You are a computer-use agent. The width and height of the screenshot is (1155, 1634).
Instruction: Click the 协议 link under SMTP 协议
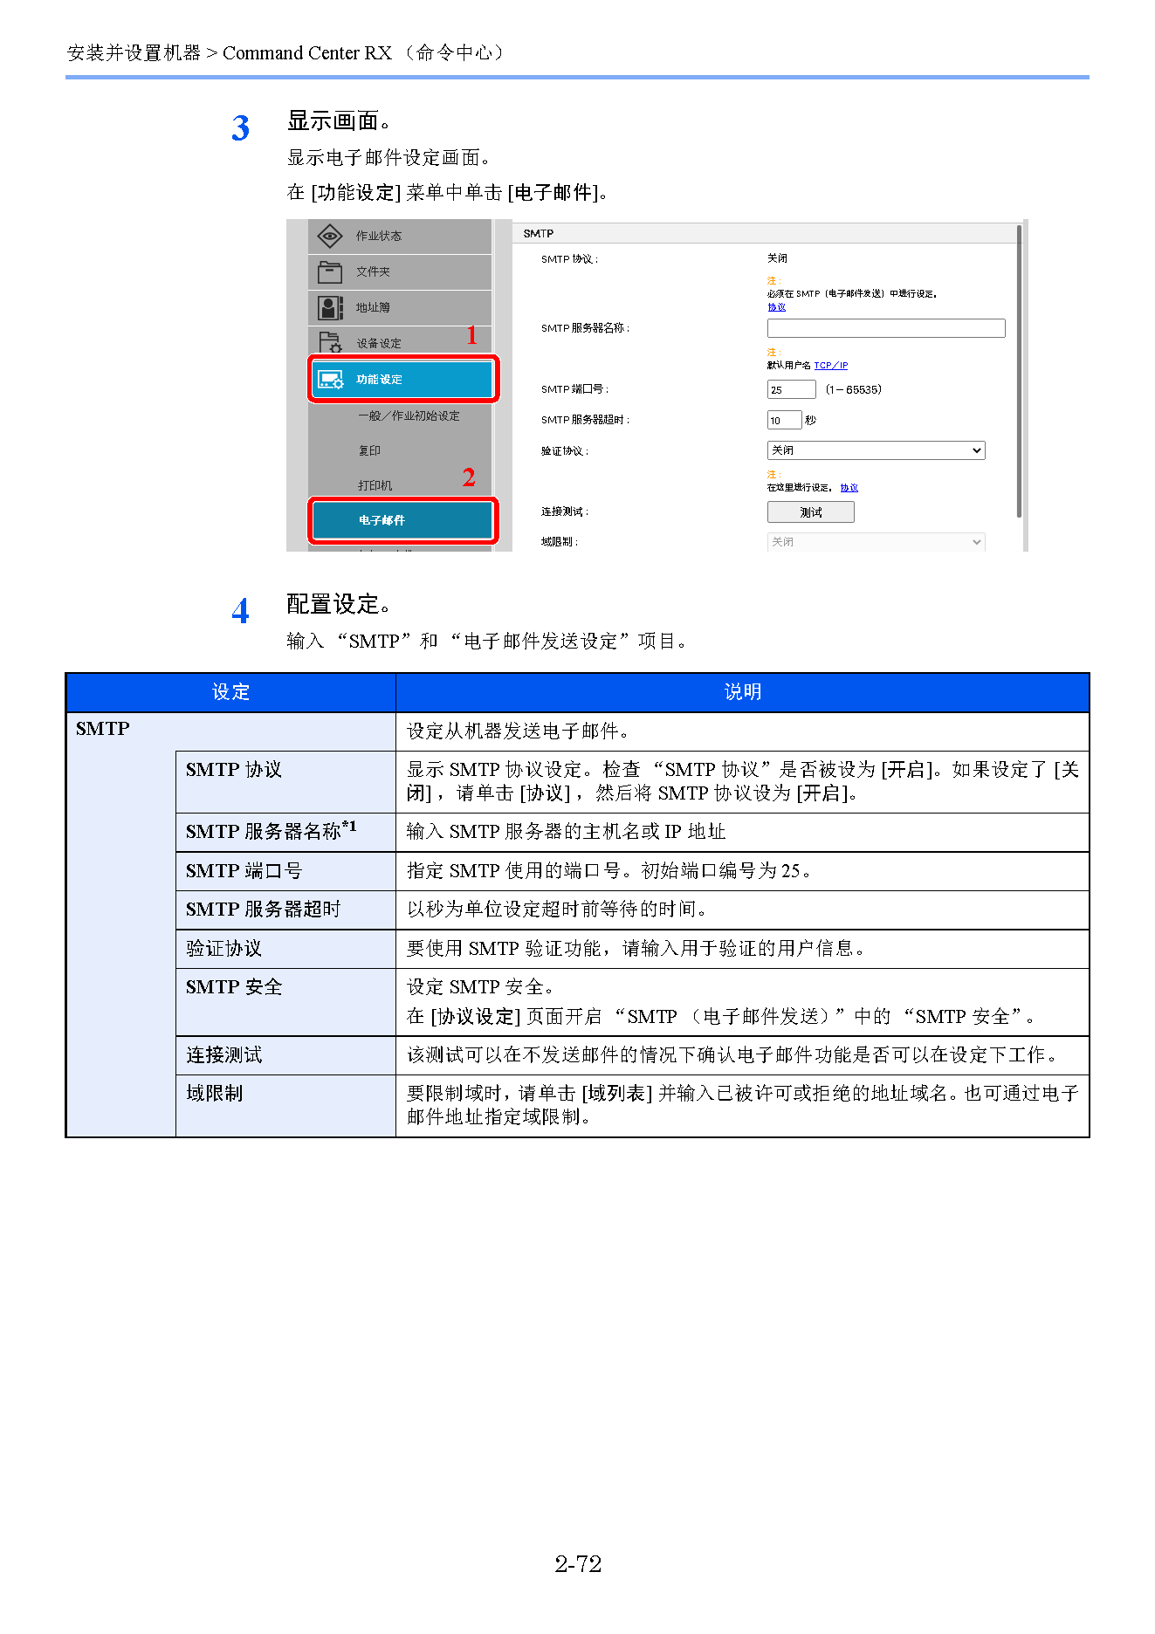point(776,307)
